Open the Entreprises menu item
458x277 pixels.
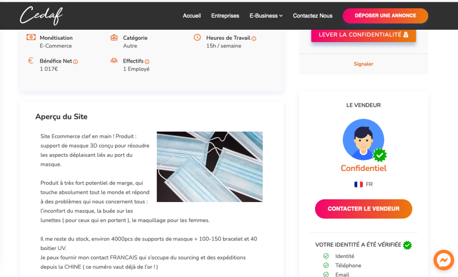point(225,16)
